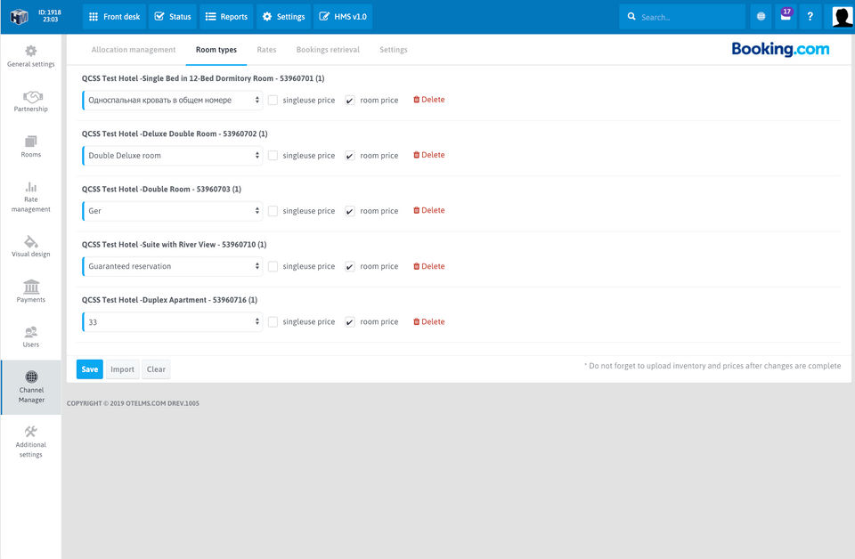Click the Clear button
The image size is (855, 559).
[x=156, y=369]
